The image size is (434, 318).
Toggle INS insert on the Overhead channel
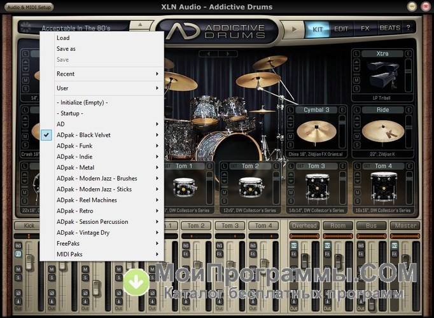pos(293,245)
